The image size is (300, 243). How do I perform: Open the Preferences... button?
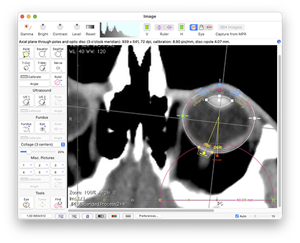point(149,216)
